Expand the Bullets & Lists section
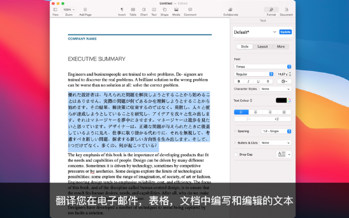 tap(235, 143)
